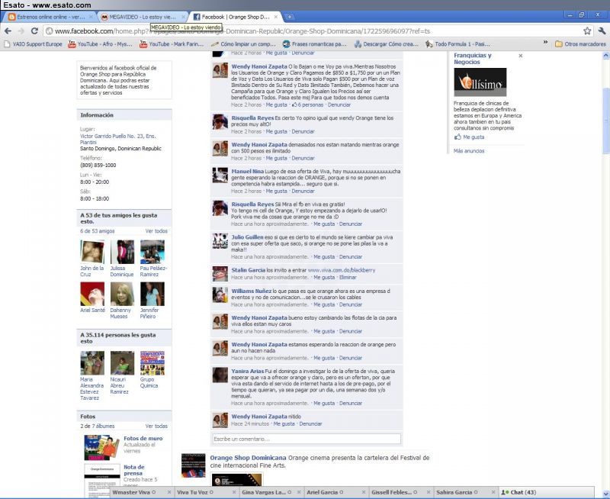
Task: Delete Stalin Garcia's comment with Eliminar
Action: [x=348, y=278]
